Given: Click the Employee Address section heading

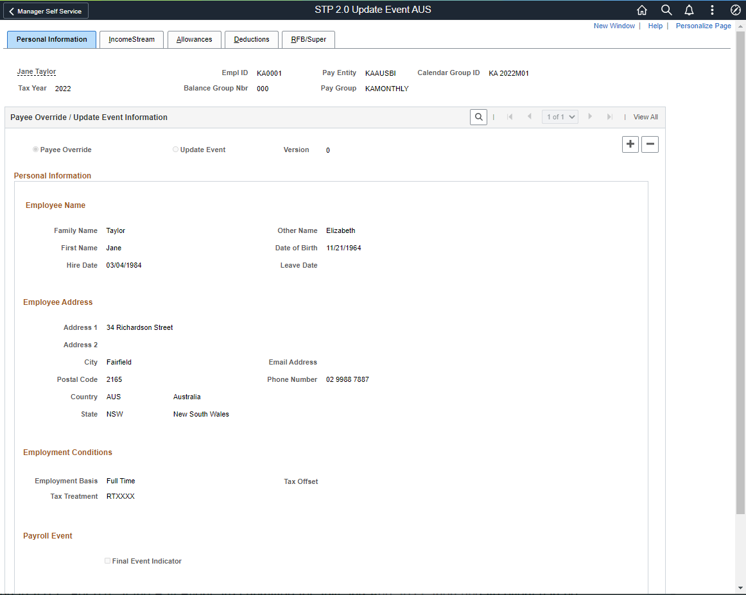Looking at the screenshot, I should [x=58, y=302].
